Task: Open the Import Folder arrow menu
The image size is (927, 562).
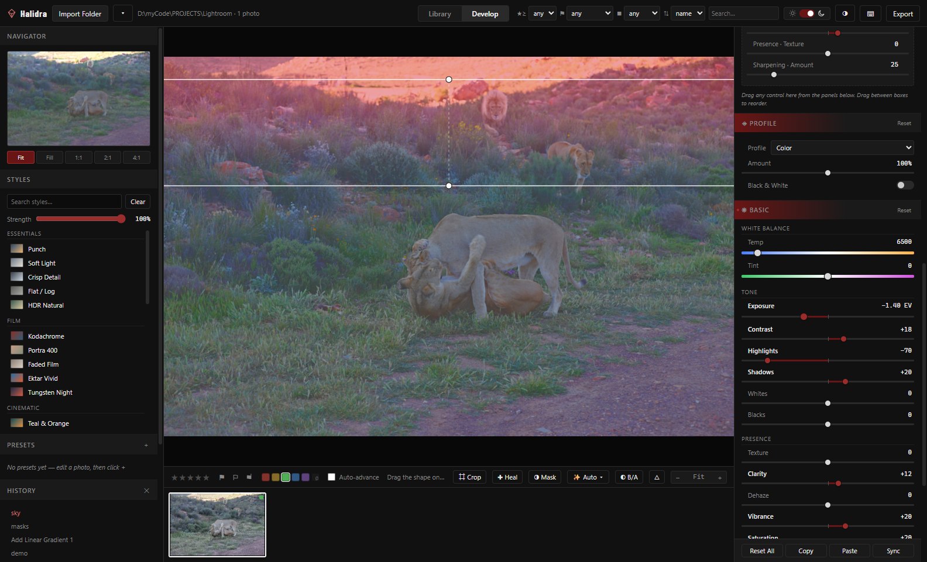Action: point(123,13)
